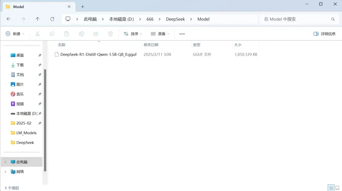Navigate to 此电脑 in breadcrumb
The height and width of the screenshot is (191, 342).
tap(90, 19)
